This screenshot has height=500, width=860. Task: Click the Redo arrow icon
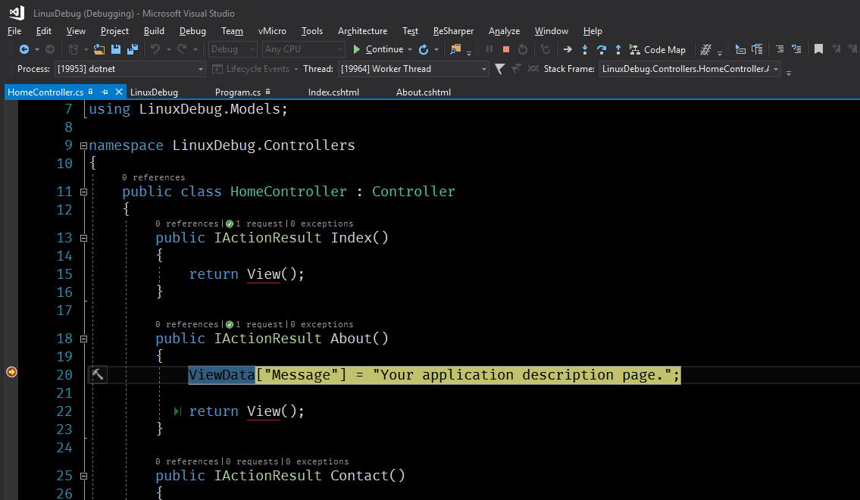point(182,49)
